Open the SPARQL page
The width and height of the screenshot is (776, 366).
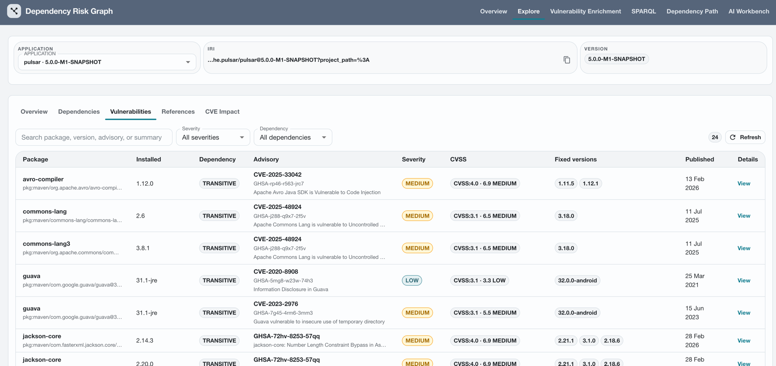click(x=644, y=11)
